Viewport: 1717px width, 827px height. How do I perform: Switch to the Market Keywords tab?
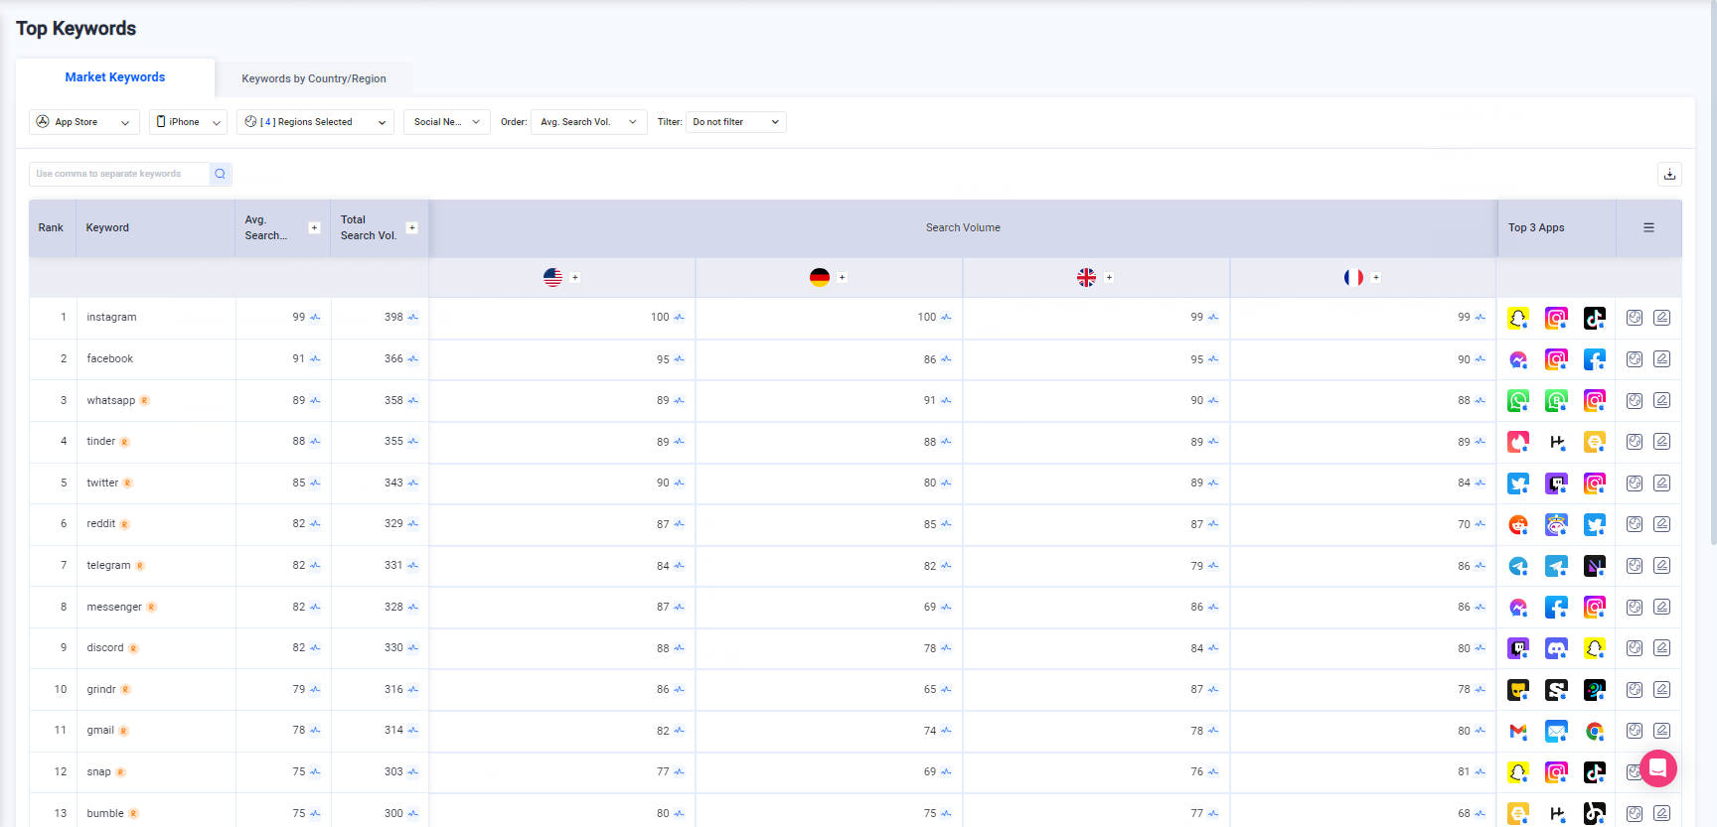(x=115, y=77)
